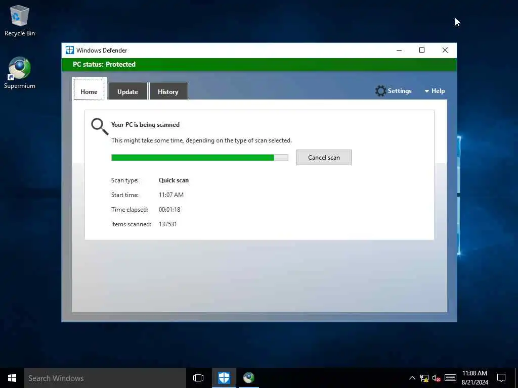Click the time elapsed value 00:01:18
Viewport: 518px width, 388px height.
169,210
